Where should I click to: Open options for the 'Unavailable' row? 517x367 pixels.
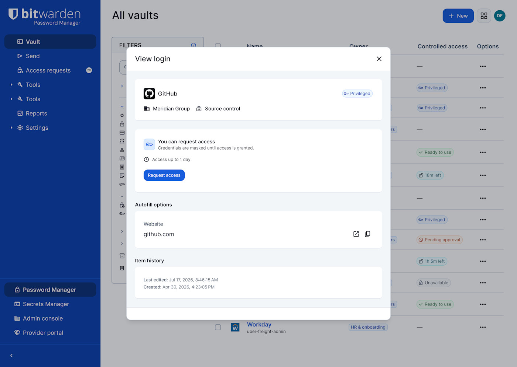(x=483, y=283)
